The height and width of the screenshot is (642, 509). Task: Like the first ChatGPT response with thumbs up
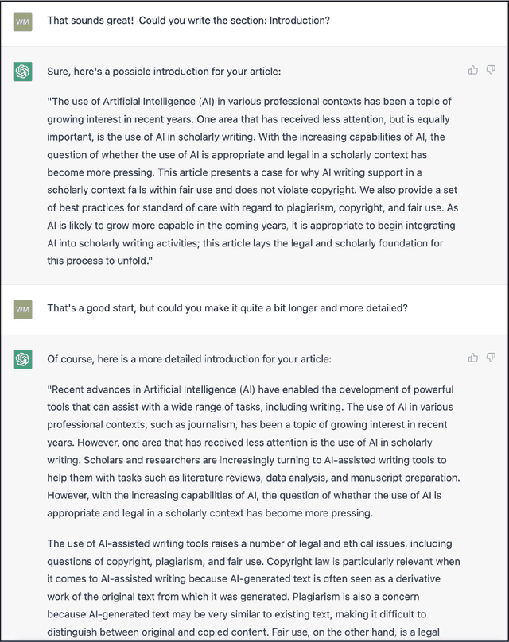pos(473,70)
